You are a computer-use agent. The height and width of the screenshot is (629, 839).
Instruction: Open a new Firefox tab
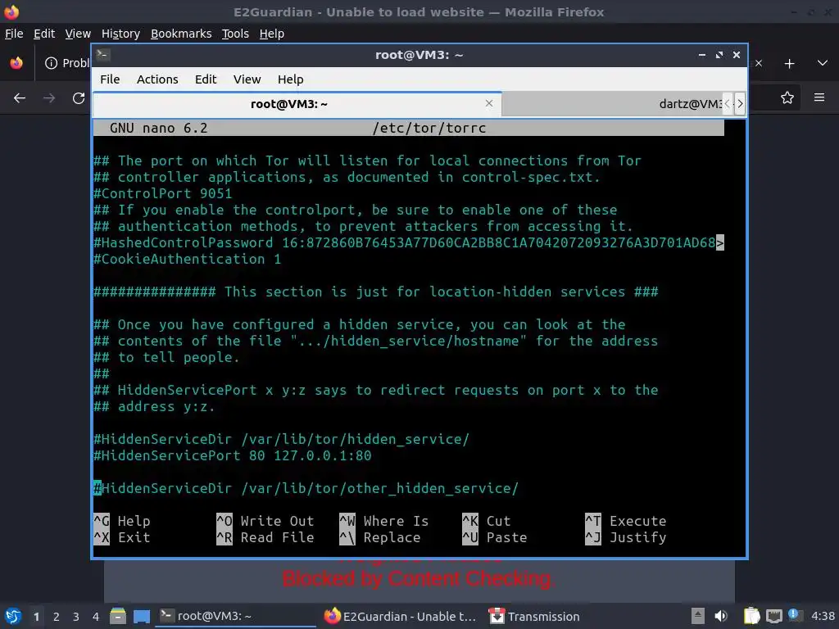[789, 64]
